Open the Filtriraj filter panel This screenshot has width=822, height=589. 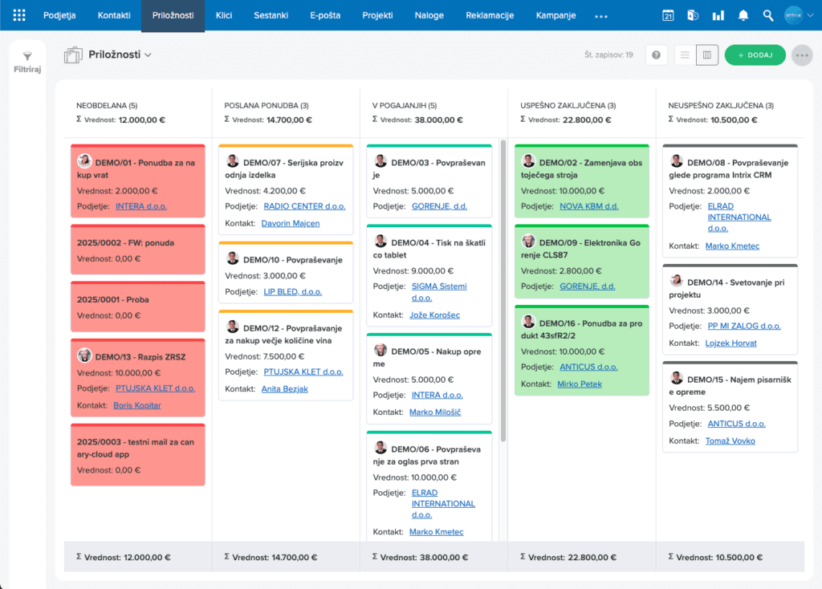point(27,62)
